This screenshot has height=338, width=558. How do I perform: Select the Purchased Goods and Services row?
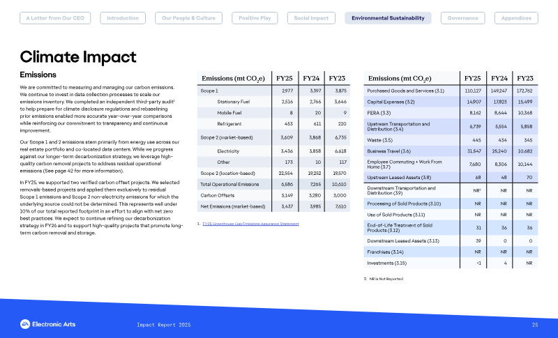451,91
